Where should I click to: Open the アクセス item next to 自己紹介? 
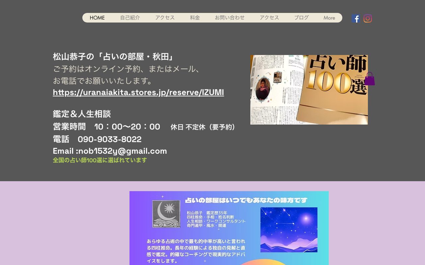(165, 18)
